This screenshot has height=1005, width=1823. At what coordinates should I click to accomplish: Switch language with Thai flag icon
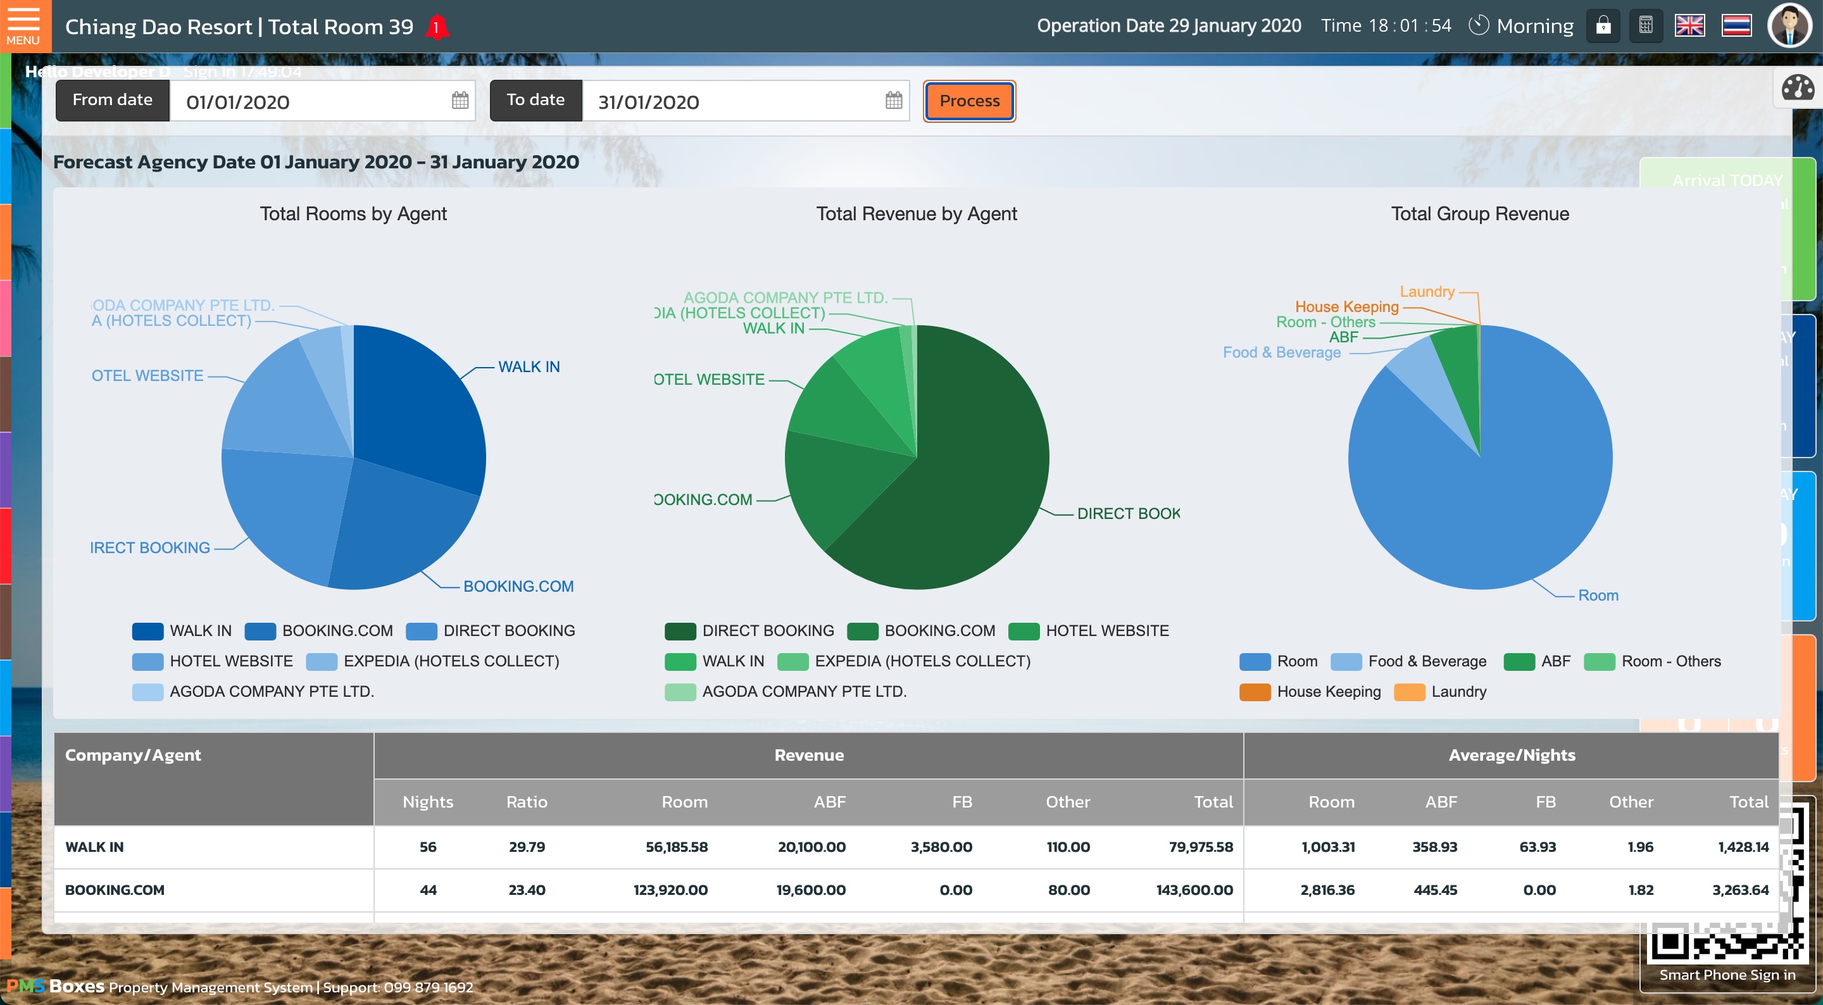1737,26
